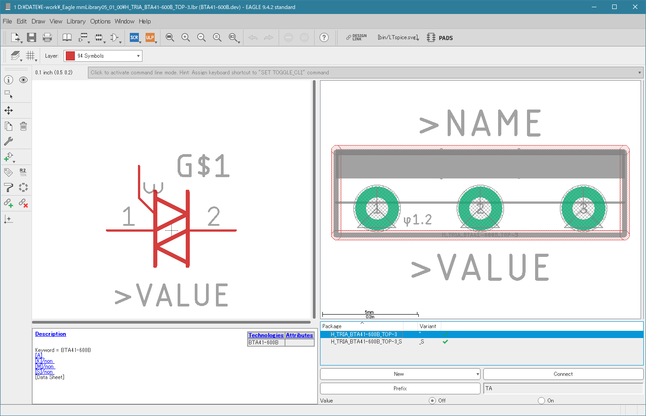Select the Mark origin tool
Viewport: 646px width, 416px height.
(x=9, y=219)
